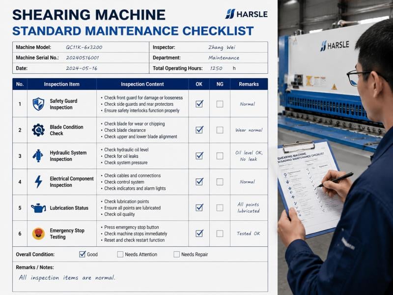Image resolution: width=393 pixels, height=295 pixels.
Task: Toggle the OK checkbox for Blade Condition Check
Action: (199, 130)
